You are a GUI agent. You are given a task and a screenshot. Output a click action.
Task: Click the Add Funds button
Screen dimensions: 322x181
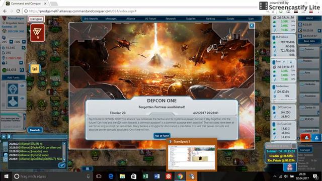pyautogui.click(x=14, y=77)
